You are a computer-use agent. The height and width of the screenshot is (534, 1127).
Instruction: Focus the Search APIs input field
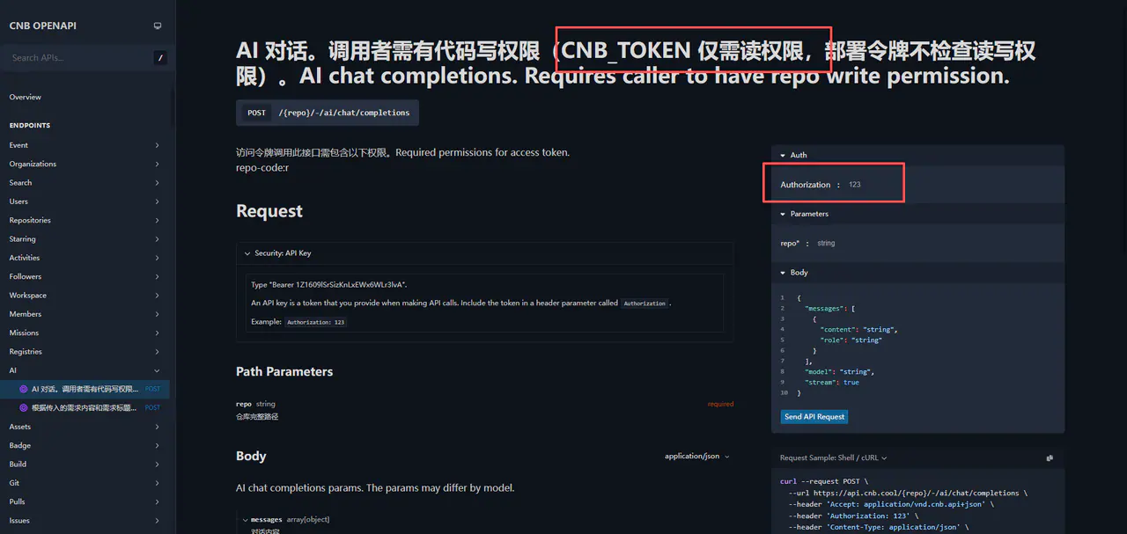point(79,58)
